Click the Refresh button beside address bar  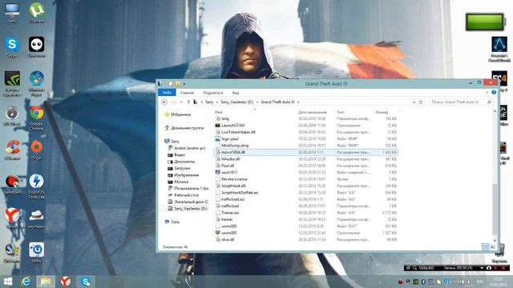coord(421,102)
